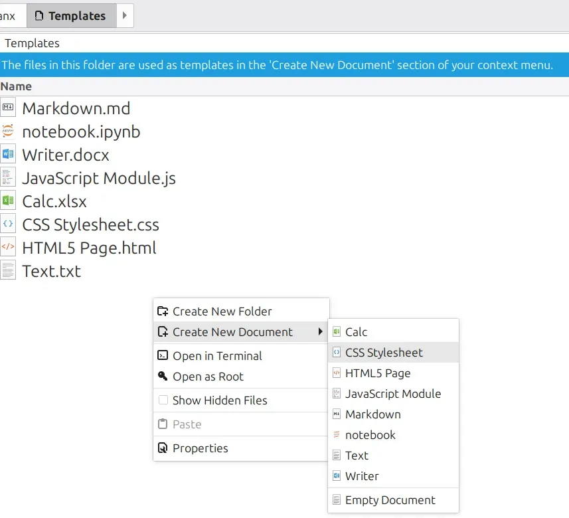This screenshot has width=569, height=518.
Task: Click the Name column header
Action: [16, 86]
